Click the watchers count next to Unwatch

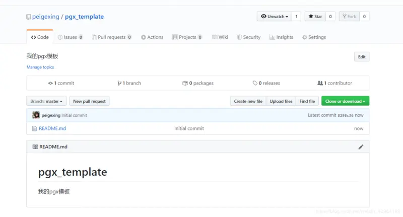coord(296,17)
